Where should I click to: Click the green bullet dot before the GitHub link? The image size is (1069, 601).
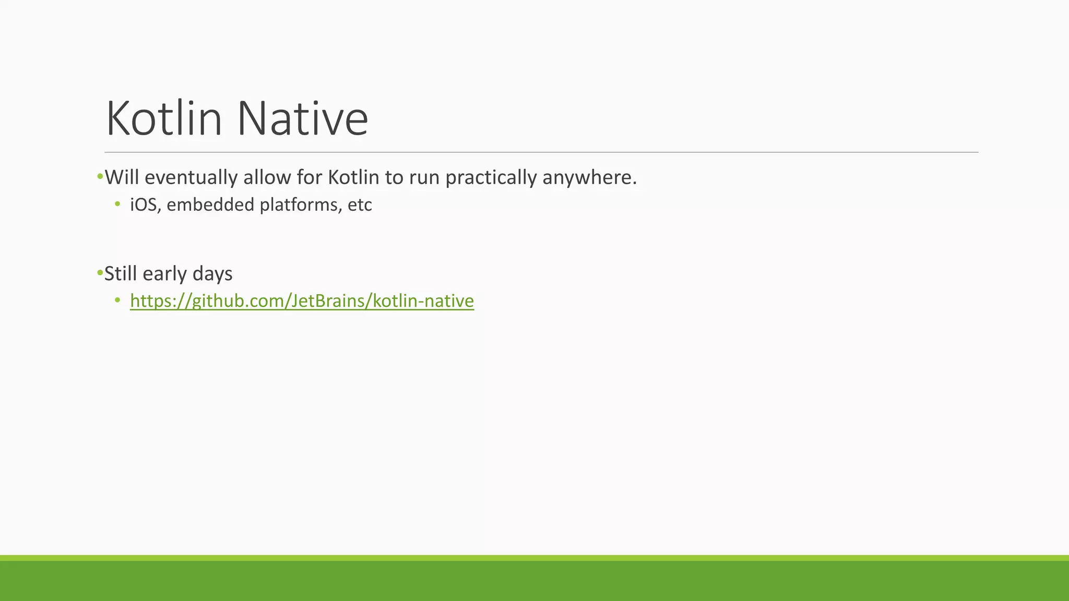point(117,300)
